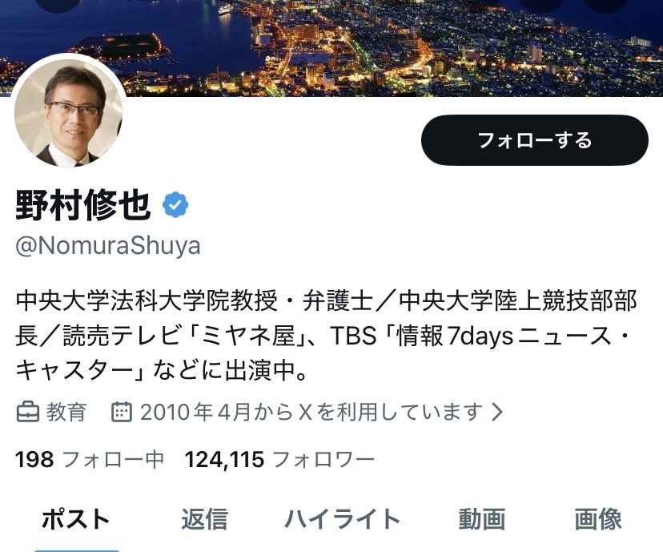Click the blue active indicator under ポスト
The image size is (663, 552).
pos(77,550)
